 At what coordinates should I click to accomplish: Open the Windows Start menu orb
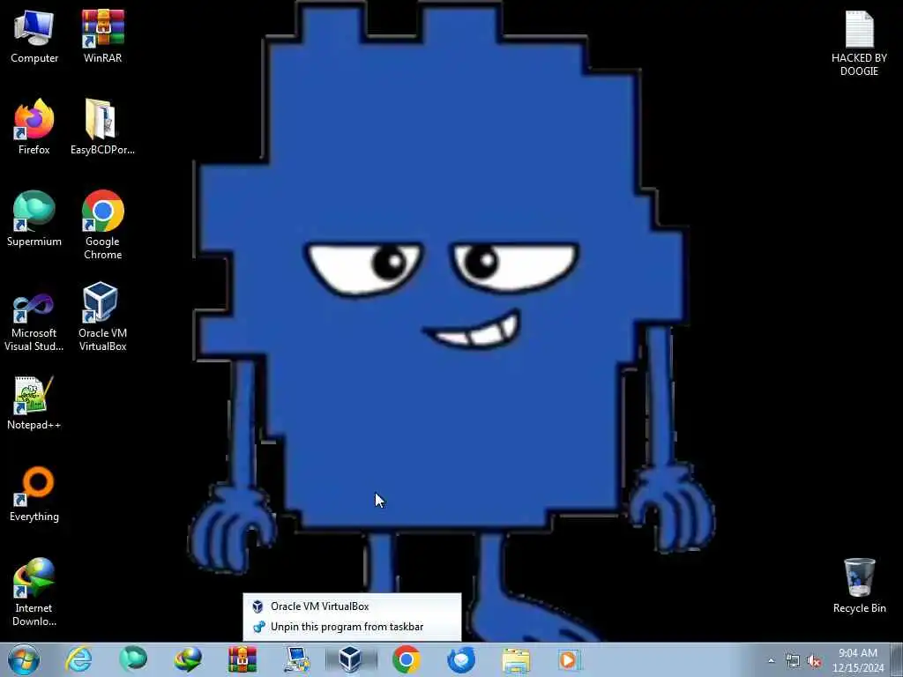click(x=24, y=659)
